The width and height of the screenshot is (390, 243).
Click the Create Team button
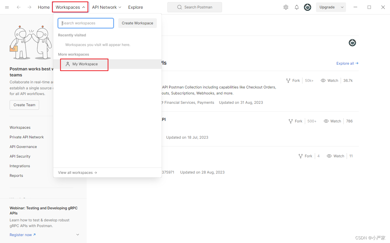click(24, 105)
